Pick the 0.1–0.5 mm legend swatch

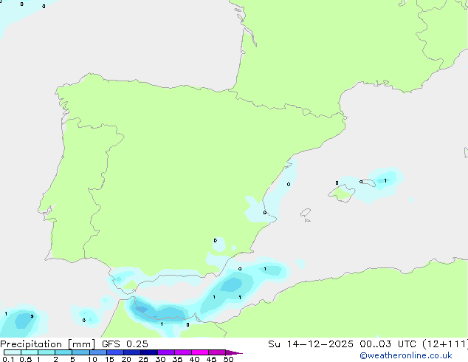coord(13,352)
